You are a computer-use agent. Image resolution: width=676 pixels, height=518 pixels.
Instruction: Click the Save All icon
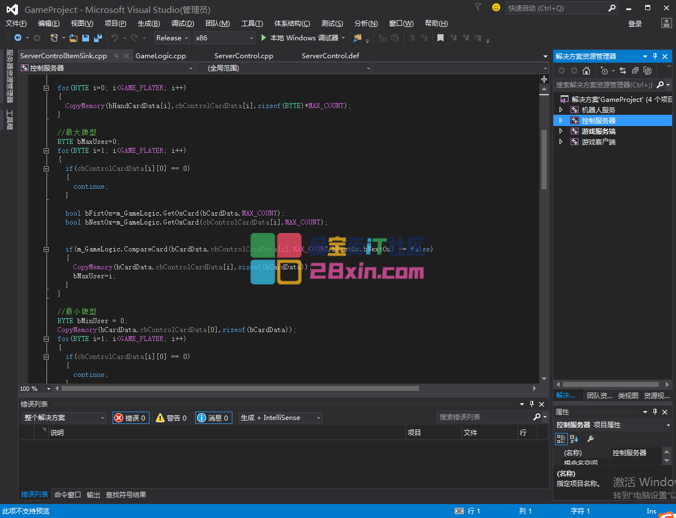pos(98,38)
